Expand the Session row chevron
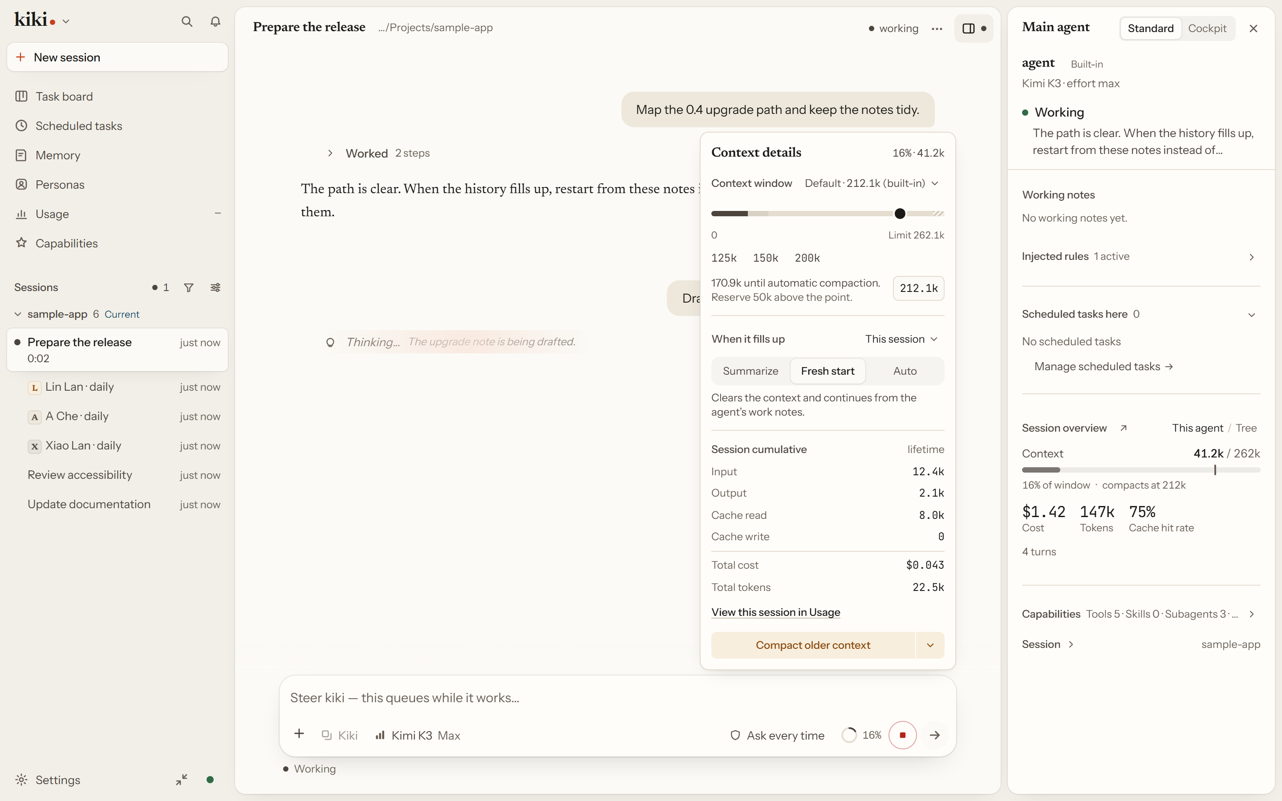The height and width of the screenshot is (801, 1282). pos(1071,644)
